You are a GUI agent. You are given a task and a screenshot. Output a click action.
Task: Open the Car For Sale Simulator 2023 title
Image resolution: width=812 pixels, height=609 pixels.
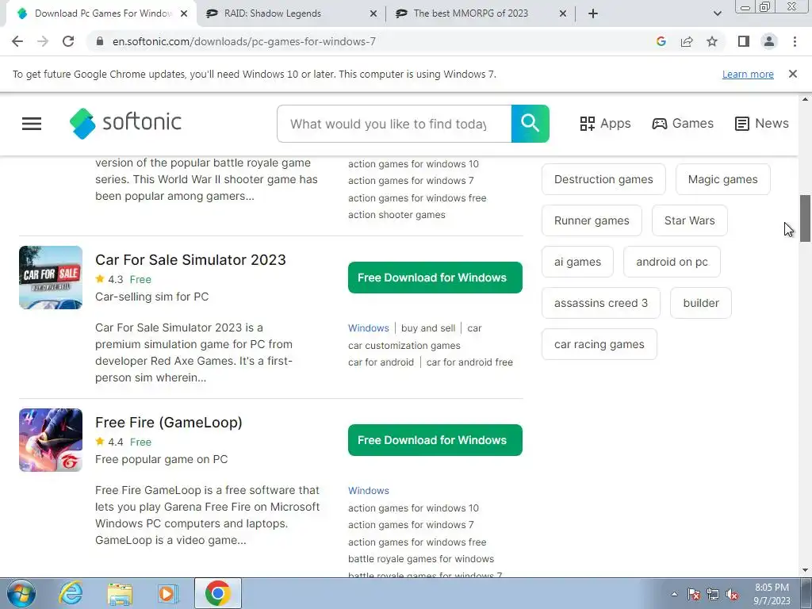tap(190, 259)
